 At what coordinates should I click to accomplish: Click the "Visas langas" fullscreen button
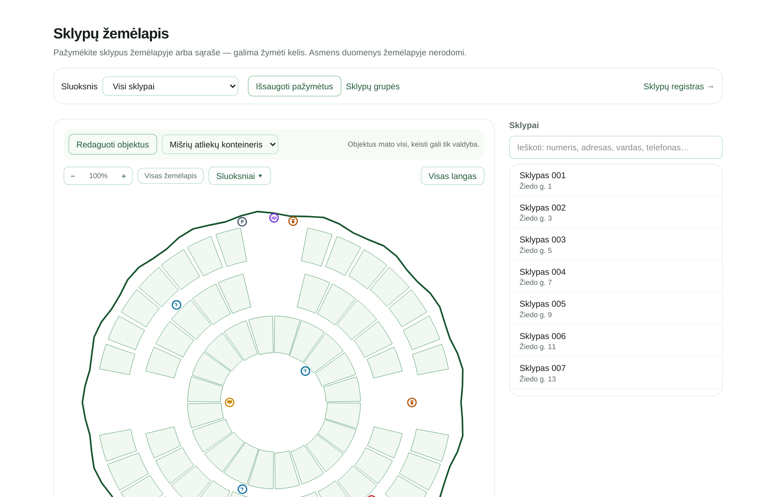(453, 176)
